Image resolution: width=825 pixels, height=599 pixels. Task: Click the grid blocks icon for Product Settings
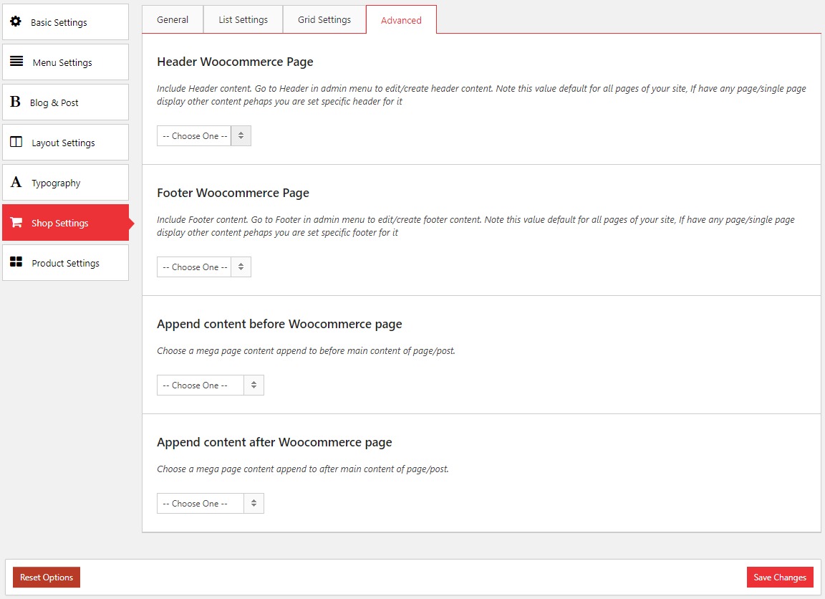[16, 262]
